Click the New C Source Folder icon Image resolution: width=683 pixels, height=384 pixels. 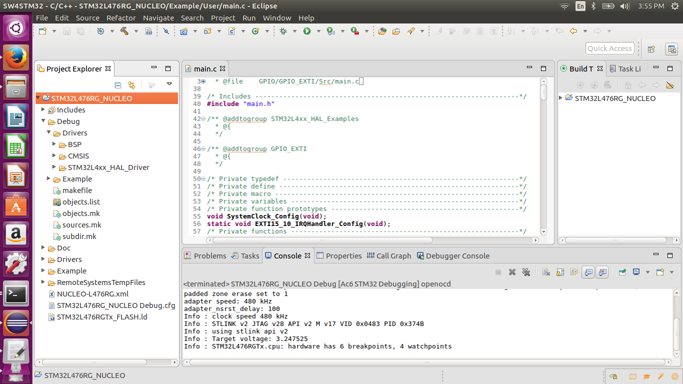pos(207,31)
